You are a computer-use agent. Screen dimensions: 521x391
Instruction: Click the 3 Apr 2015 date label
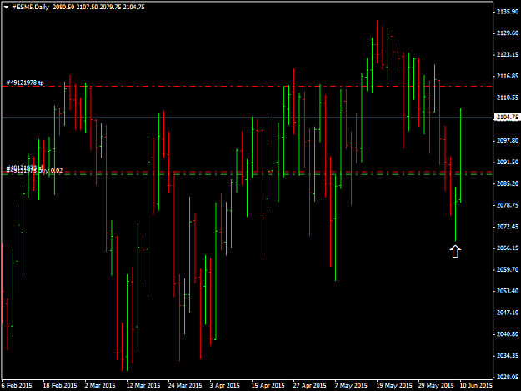pyautogui.click(x=224, y=386)
